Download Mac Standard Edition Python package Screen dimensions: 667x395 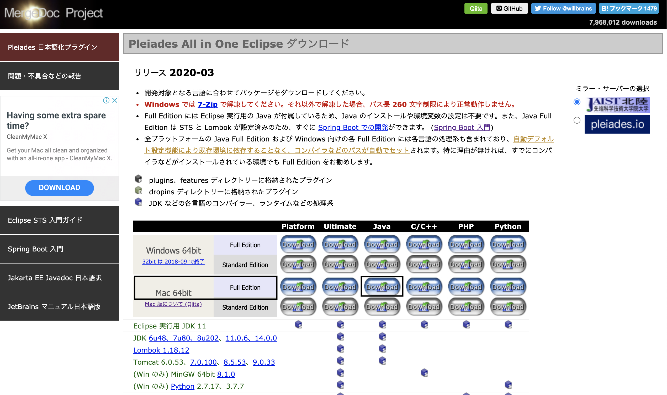(508, 307)
